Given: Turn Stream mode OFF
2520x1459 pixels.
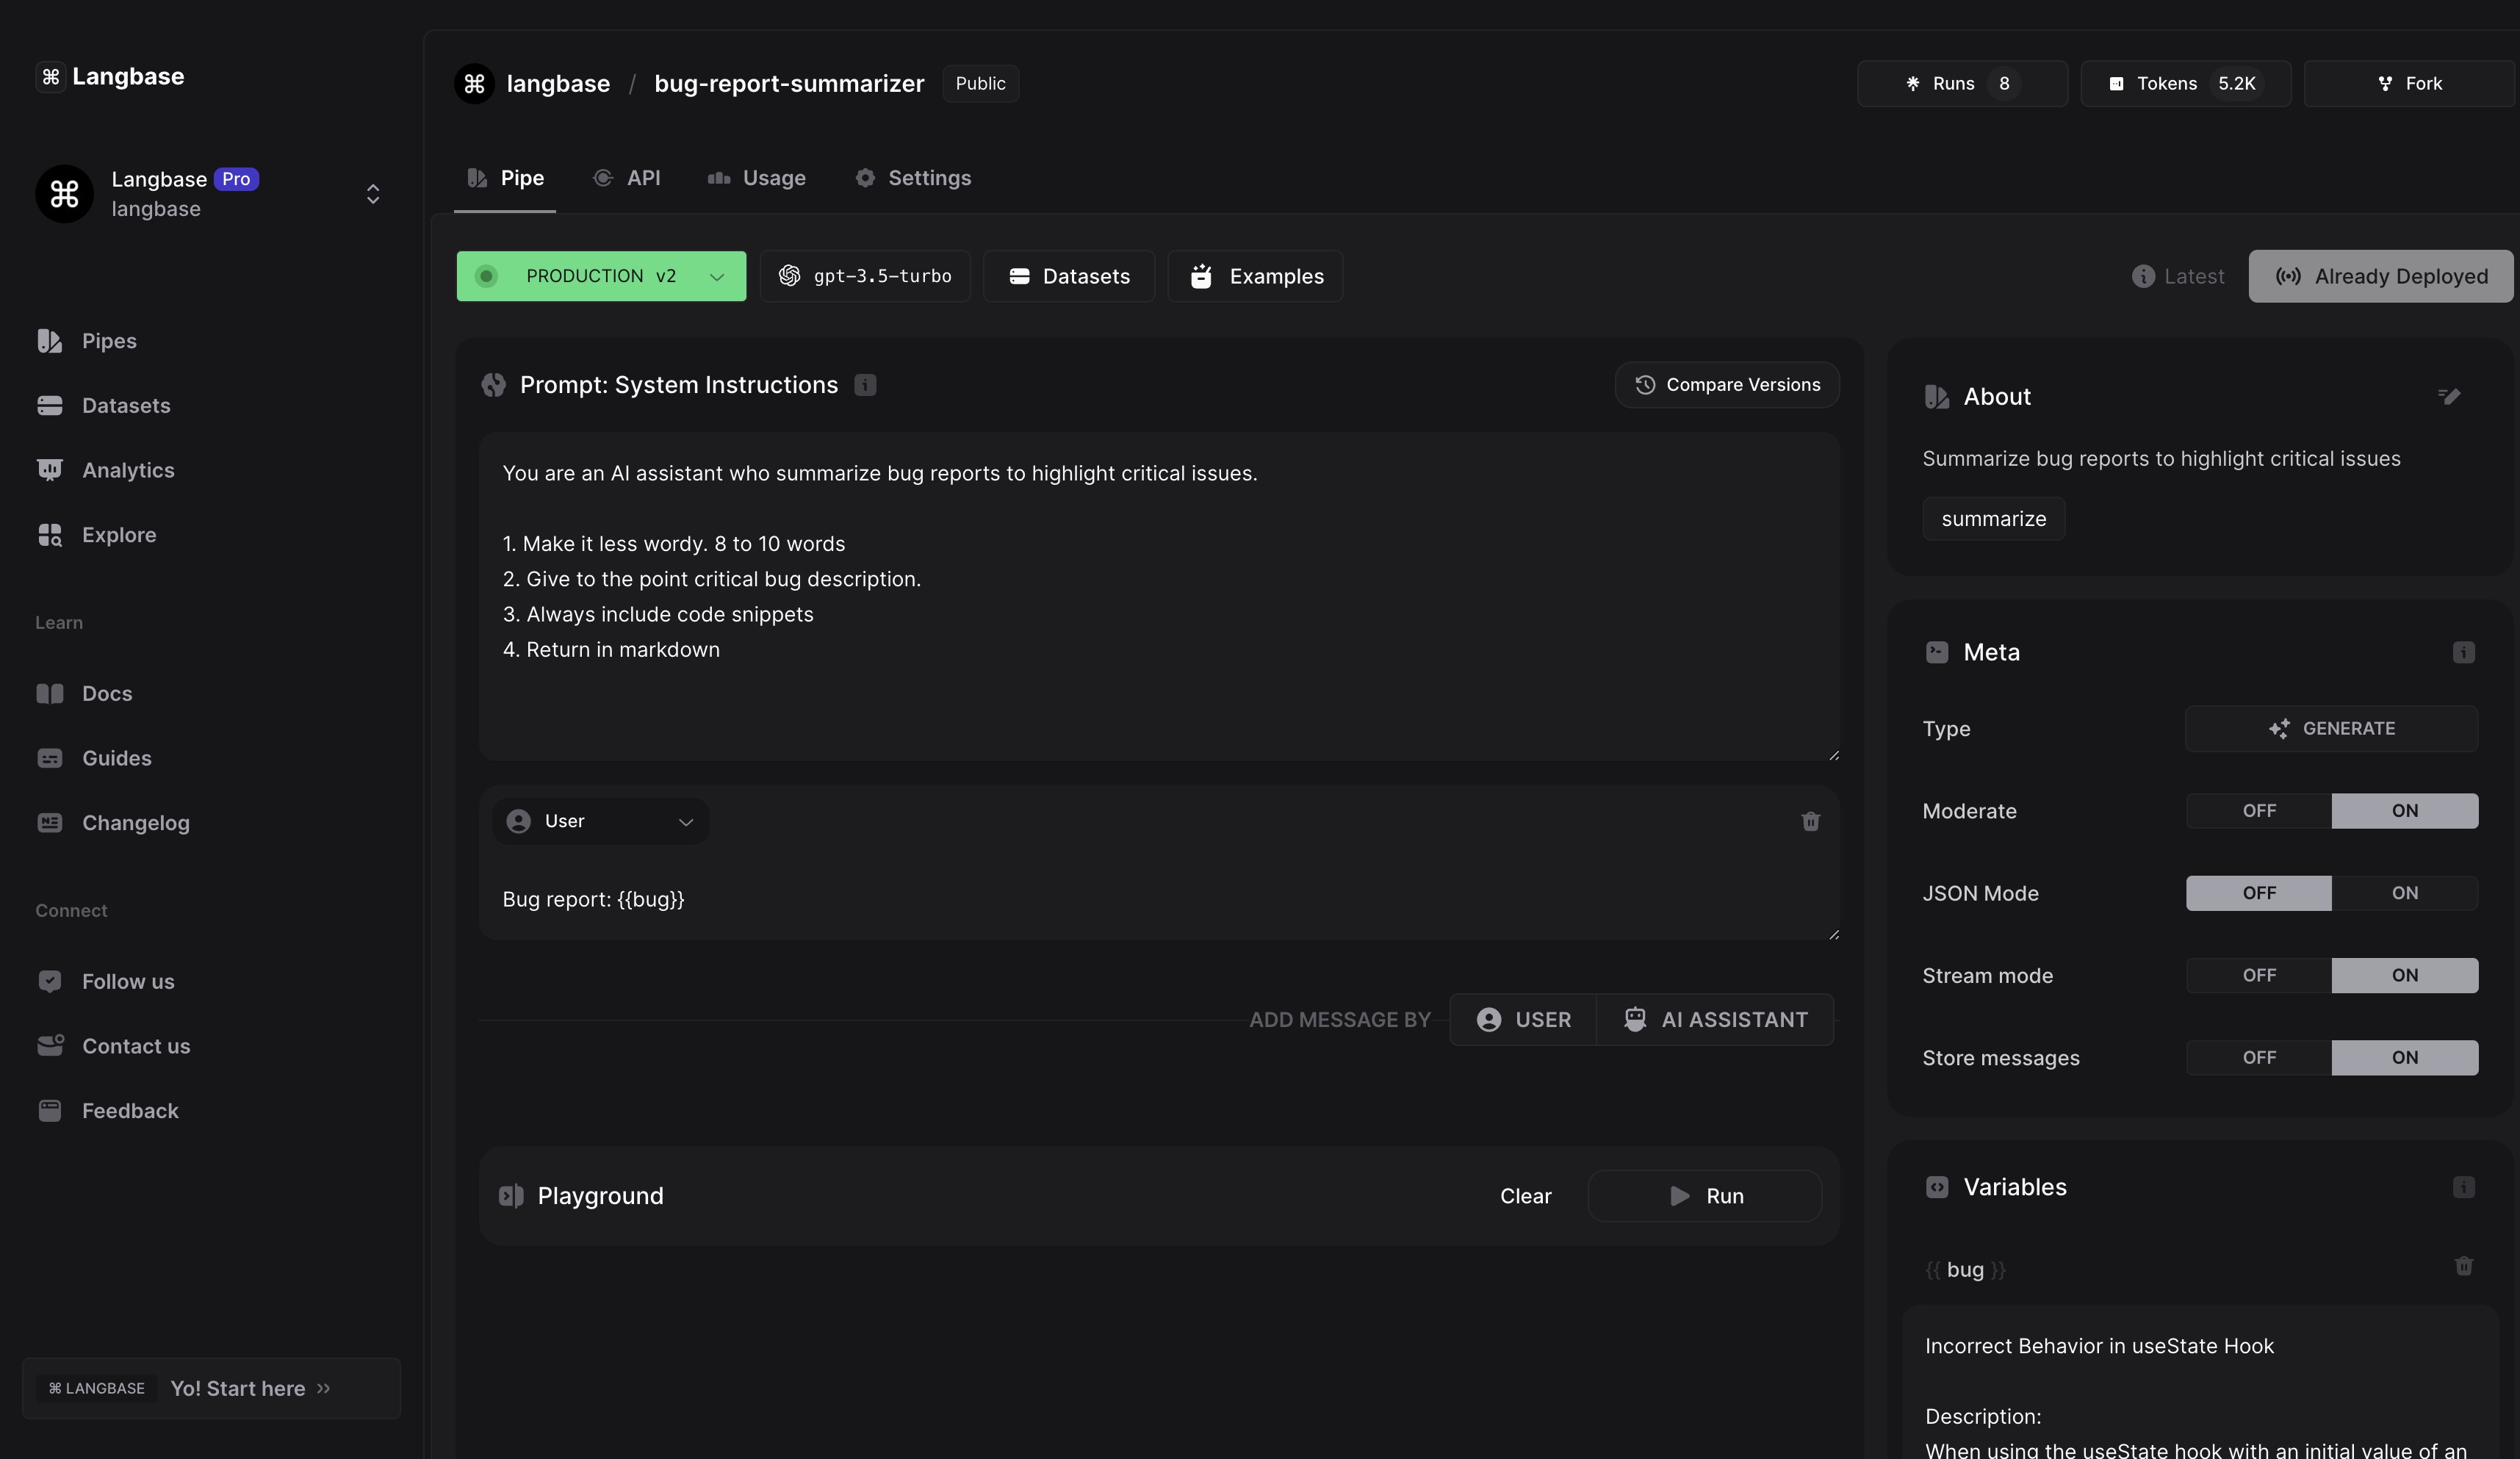Looking at the screenshot, I should [2258, 975].
